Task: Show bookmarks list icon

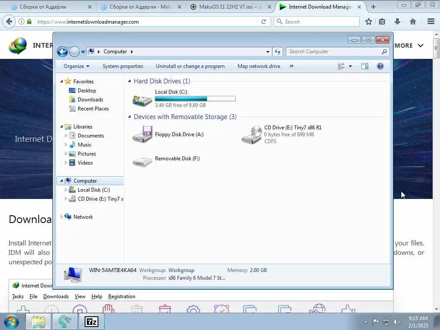Action: [x=382, y=21]
